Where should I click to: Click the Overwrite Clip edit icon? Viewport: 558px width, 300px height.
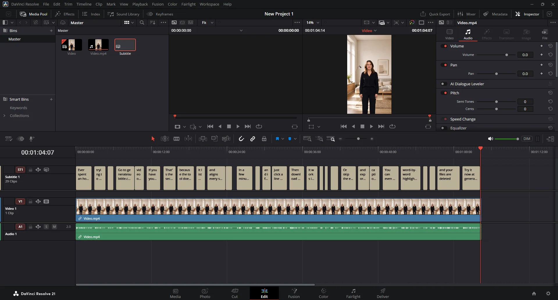(x=215, y=139)
